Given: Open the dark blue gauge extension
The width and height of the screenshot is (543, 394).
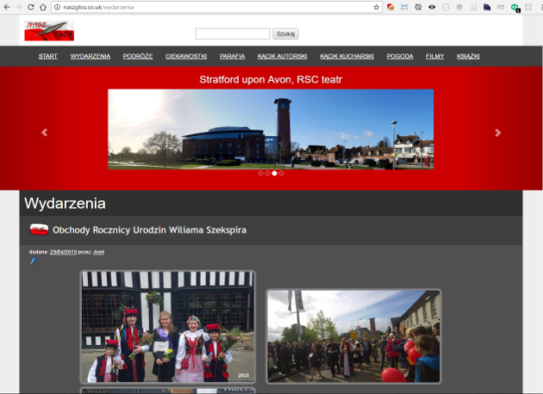Looking at the screenshot, I should click(x=487, y=7).
